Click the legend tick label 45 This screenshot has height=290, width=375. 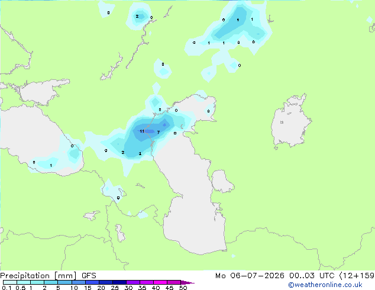coord(169,288)
